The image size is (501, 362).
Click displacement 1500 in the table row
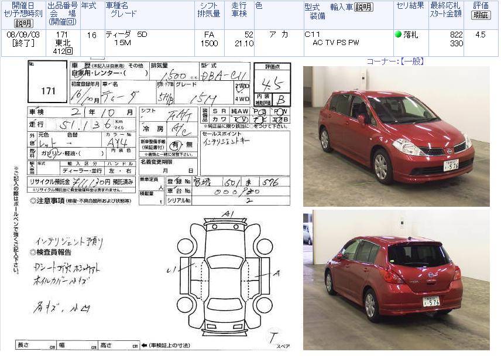point(209,43)
